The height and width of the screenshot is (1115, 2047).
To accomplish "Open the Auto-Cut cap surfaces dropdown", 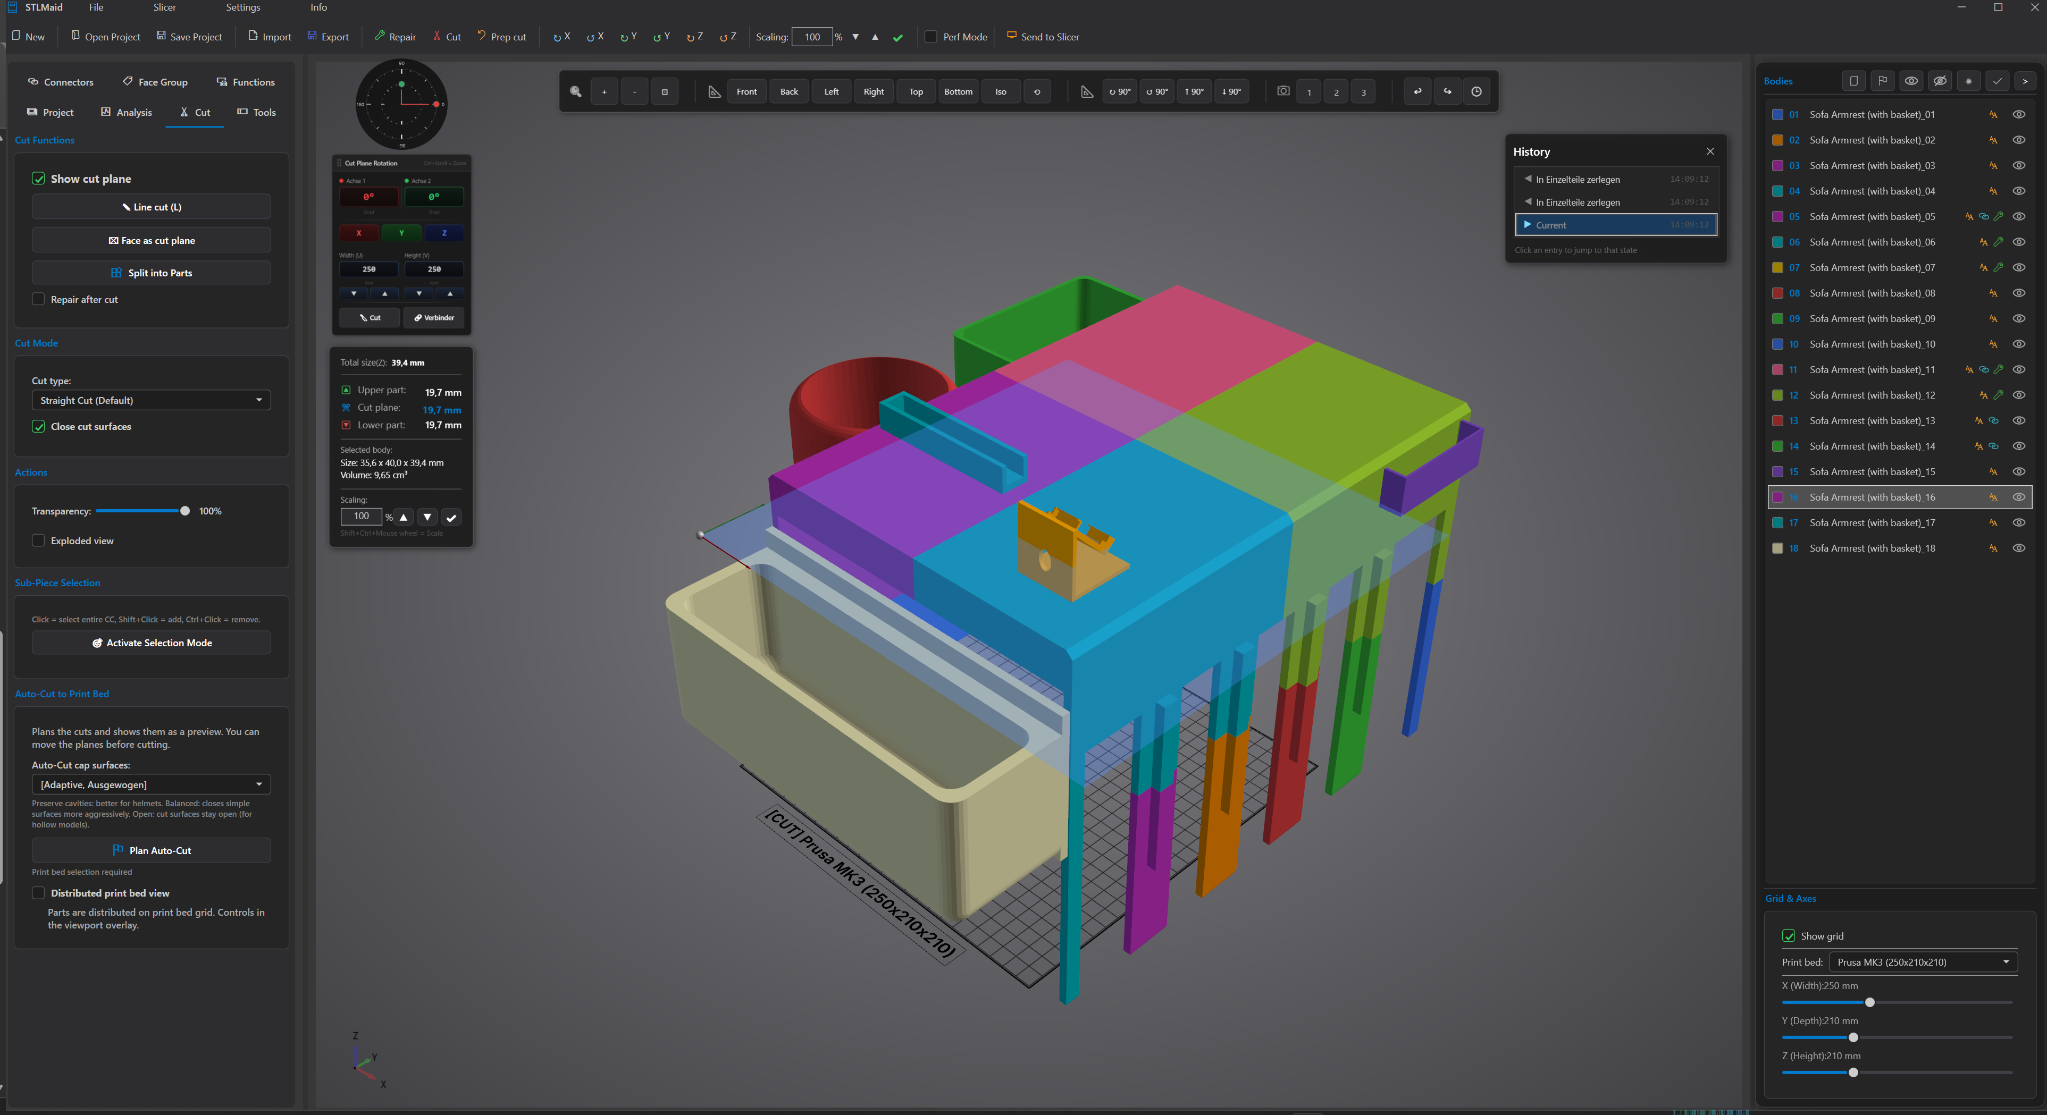I will pyautogui.click(x=151, y=784).
